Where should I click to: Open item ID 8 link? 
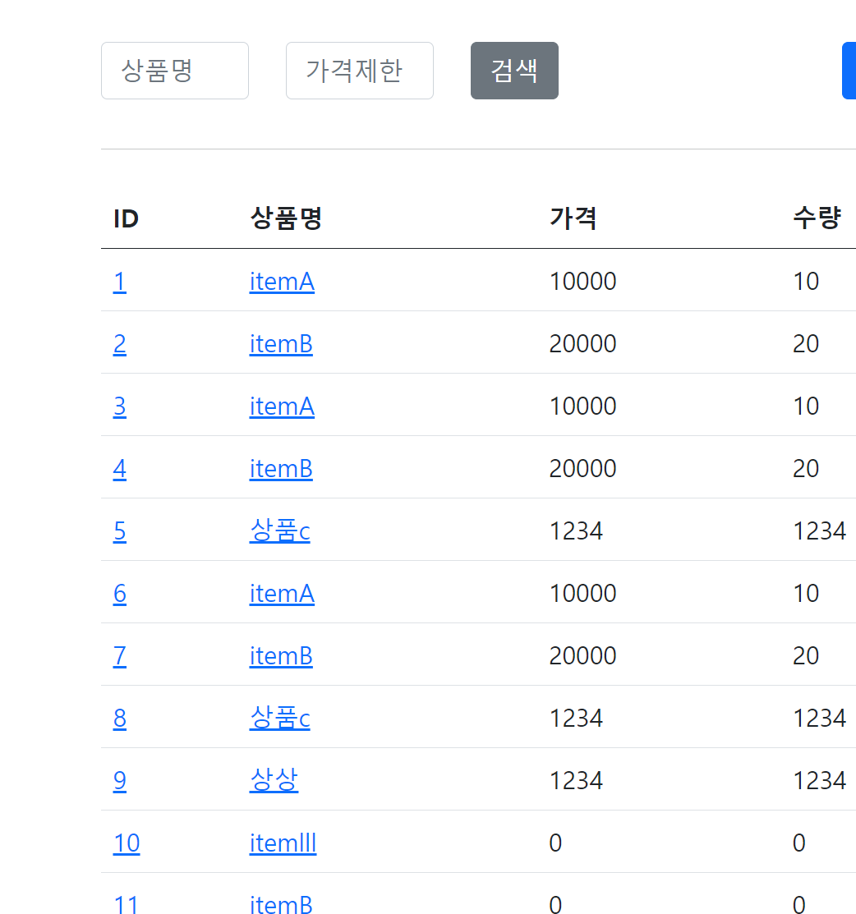[x=120, y=718]
